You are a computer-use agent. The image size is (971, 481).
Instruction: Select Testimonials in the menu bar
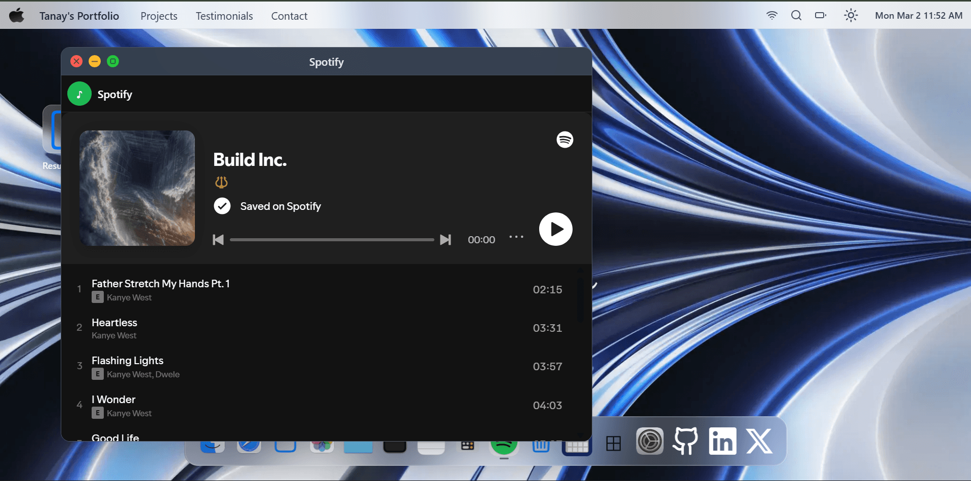[x=224, y=16]
